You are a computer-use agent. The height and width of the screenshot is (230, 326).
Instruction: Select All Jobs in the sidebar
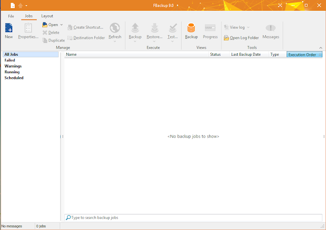coord(31,54)
